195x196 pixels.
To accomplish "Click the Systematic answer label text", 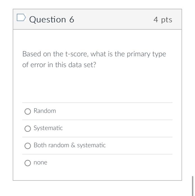I will click(48, 128).
